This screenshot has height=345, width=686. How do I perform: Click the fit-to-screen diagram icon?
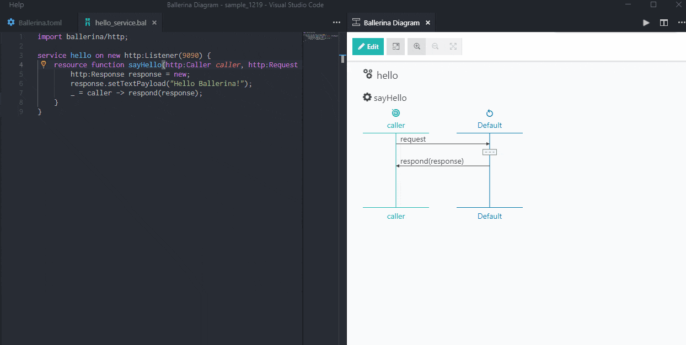453,47
